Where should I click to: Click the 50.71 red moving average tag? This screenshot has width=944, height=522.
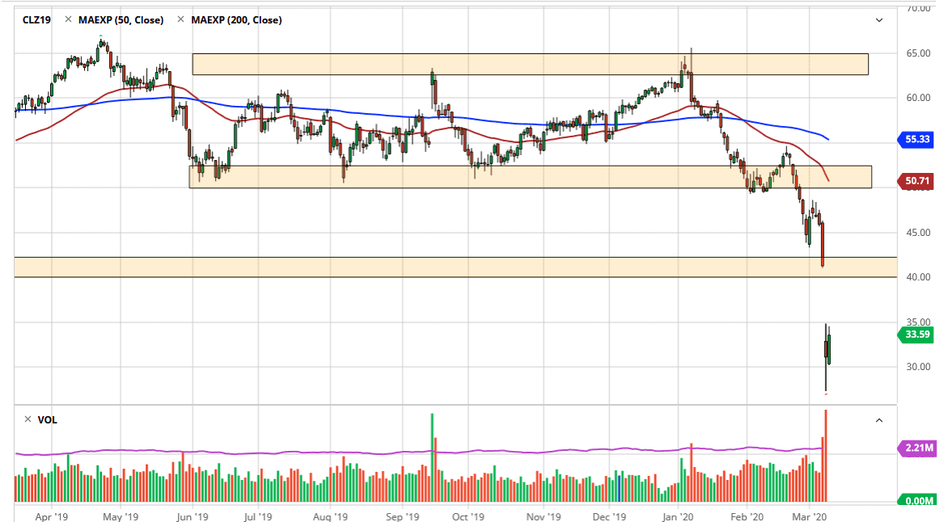pos(916,180)
